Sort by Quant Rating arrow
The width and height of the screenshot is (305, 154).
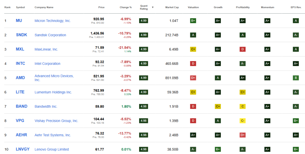[x=153, y=7]
